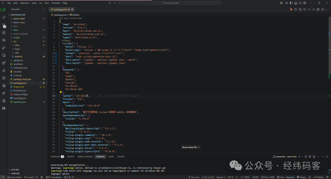Open index.ts file
Screen dimensions: 331x179
(x=28, y=57)
